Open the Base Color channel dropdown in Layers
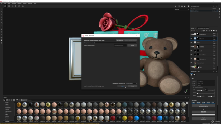Image resolution: width=221 pixels, height=124 pixels. [x=194, y=31]
